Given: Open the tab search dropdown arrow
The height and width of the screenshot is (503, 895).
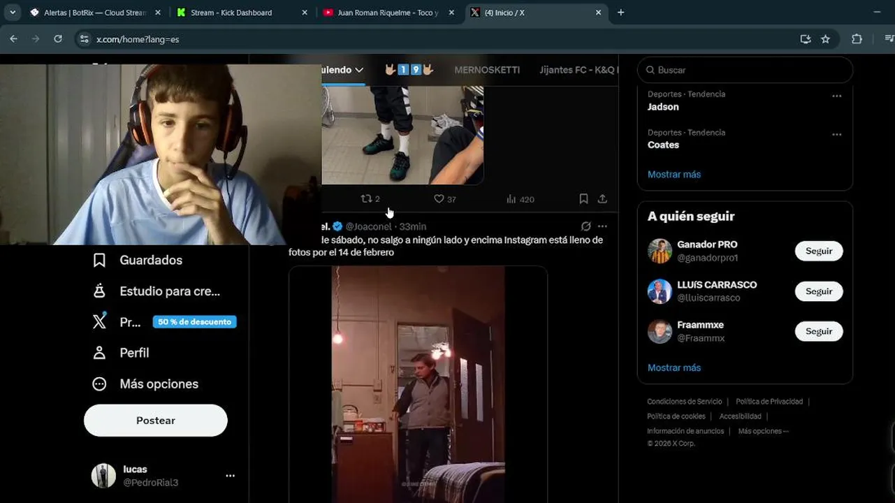Looking at the screenshot, I should click(x=13, y=13).
